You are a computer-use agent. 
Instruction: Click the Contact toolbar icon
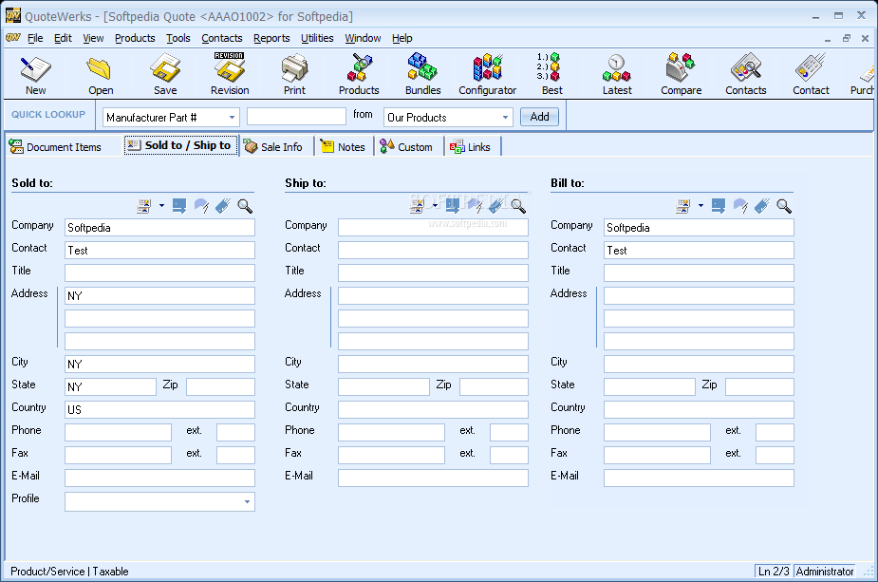pyautogui.click(x=811, y=75)
